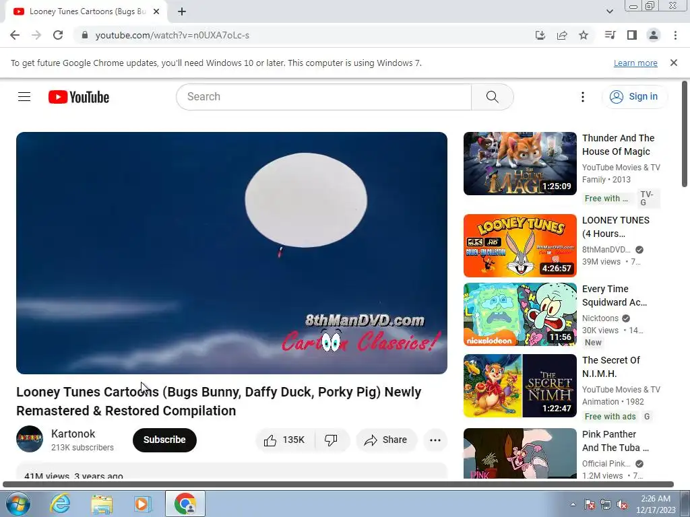This screenshot has width=690, height=517.
Task: Click The Secret Of N.I.M.H. title
Action: coord(610,367)
